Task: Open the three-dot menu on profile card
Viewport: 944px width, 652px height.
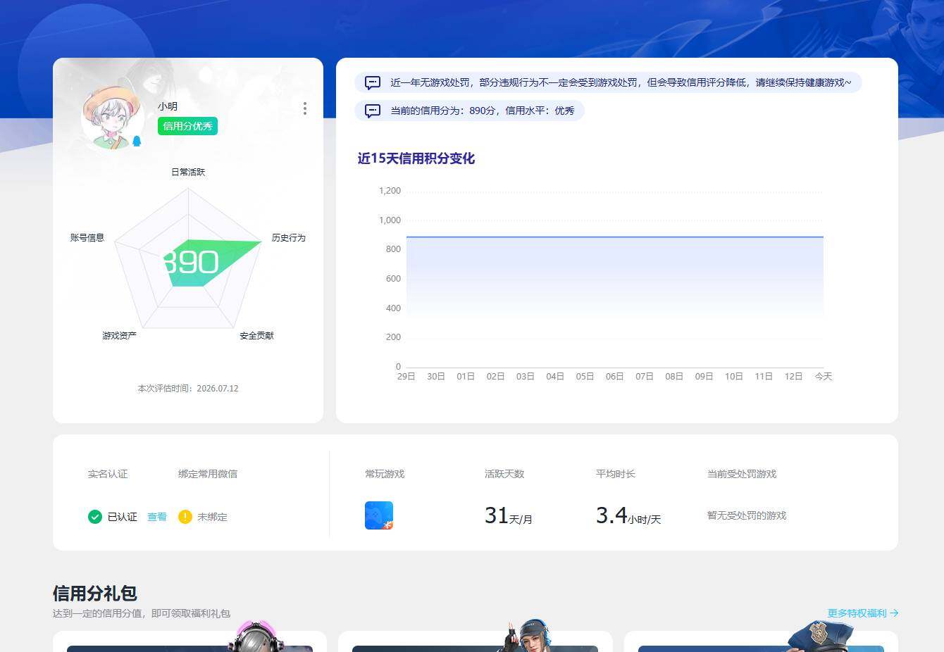Action: coord(304,108)
